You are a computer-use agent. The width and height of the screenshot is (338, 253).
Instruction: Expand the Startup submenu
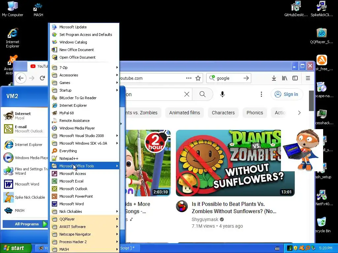click(x=85, y=90)
